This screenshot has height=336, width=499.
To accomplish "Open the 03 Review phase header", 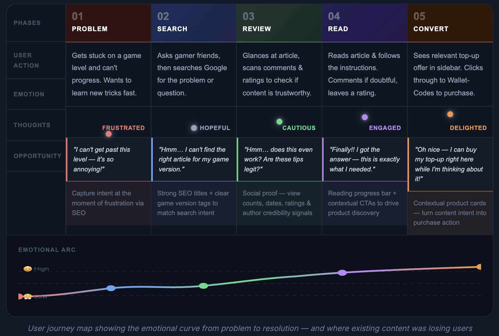I will tap(279, 23).
